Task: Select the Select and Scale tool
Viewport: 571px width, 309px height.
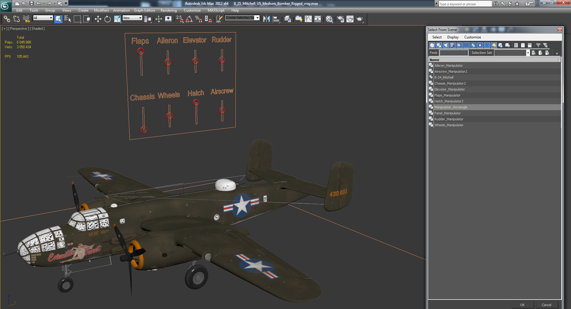Action: [x=117, y=19]
